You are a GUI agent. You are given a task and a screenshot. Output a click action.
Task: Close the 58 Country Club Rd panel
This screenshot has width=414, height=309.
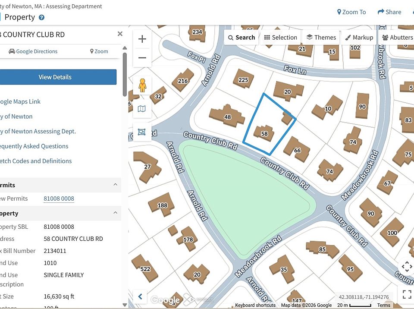[x=120, y=34]
